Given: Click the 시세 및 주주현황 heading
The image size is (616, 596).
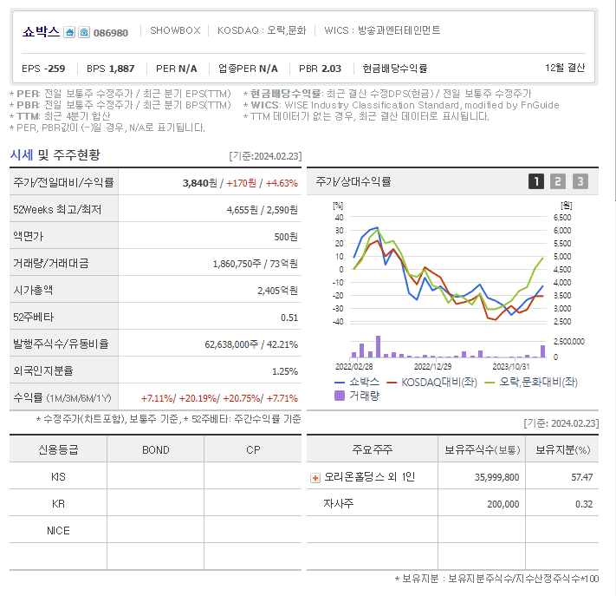Looking at the screenshot, I should click(x=55, y=154).
